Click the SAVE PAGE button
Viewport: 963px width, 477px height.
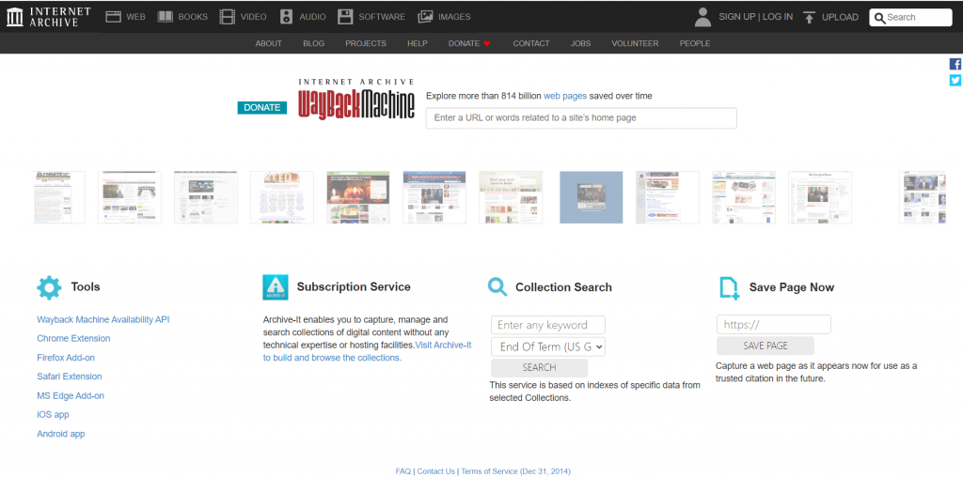766,346
